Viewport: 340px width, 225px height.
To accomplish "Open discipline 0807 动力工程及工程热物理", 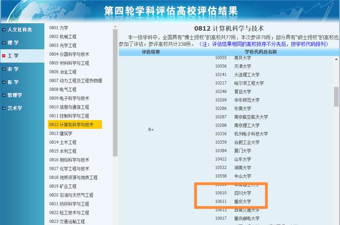I will [x=75, y=80].
